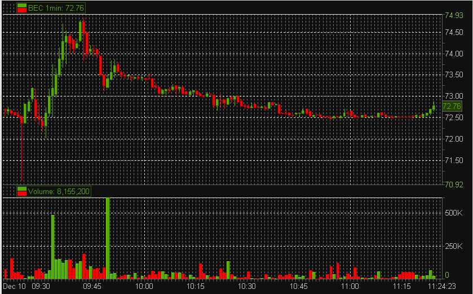Click the tallest green volume bar near 09:50

(x=108, y=238)
